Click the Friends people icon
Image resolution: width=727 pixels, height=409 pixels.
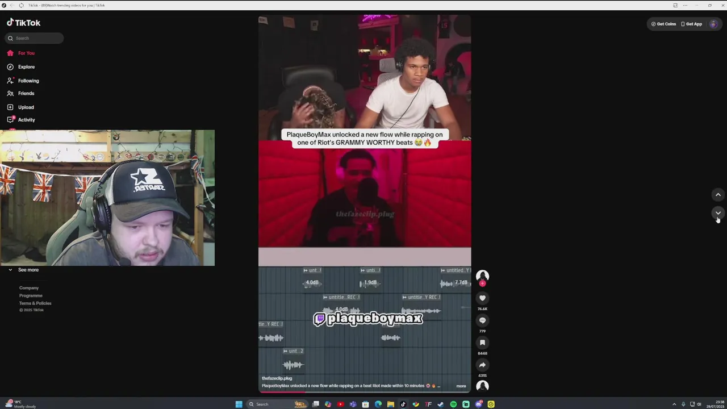point(10,93)
